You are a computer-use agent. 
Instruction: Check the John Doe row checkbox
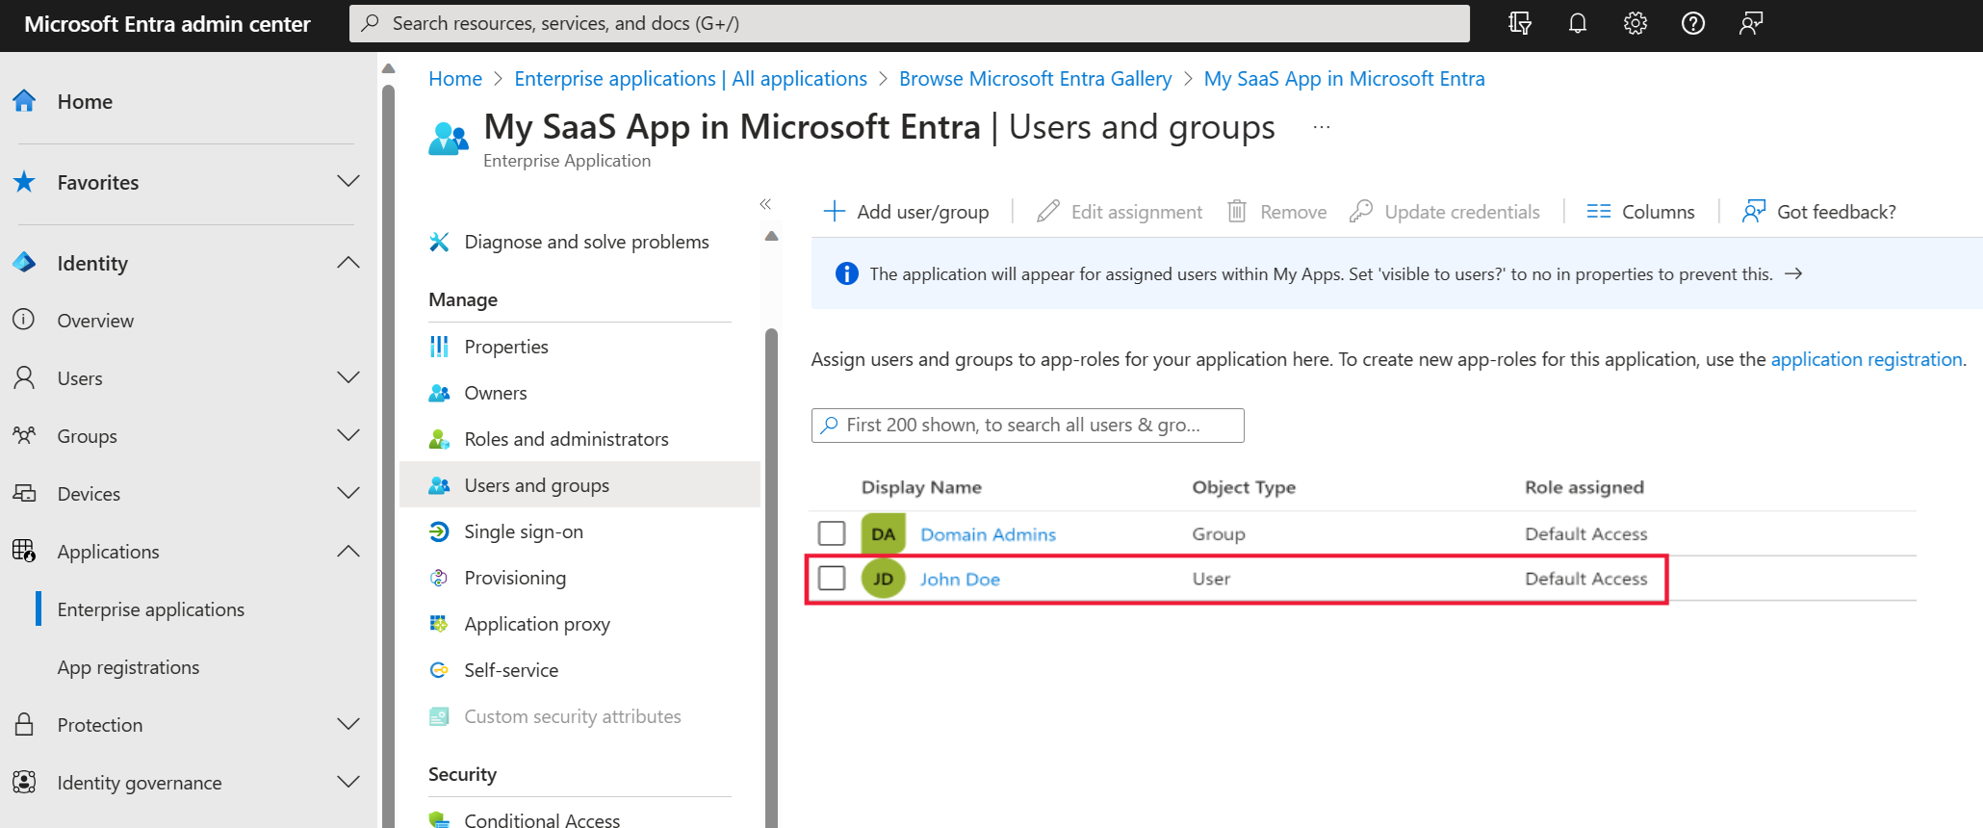pos(832,578)
